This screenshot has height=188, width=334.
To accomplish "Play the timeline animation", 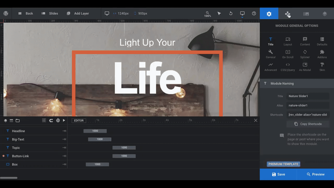I will (64, 120).
